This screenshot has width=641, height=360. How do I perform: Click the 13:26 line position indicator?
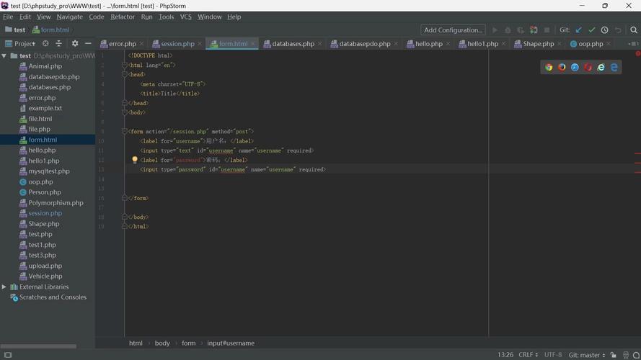505,355
